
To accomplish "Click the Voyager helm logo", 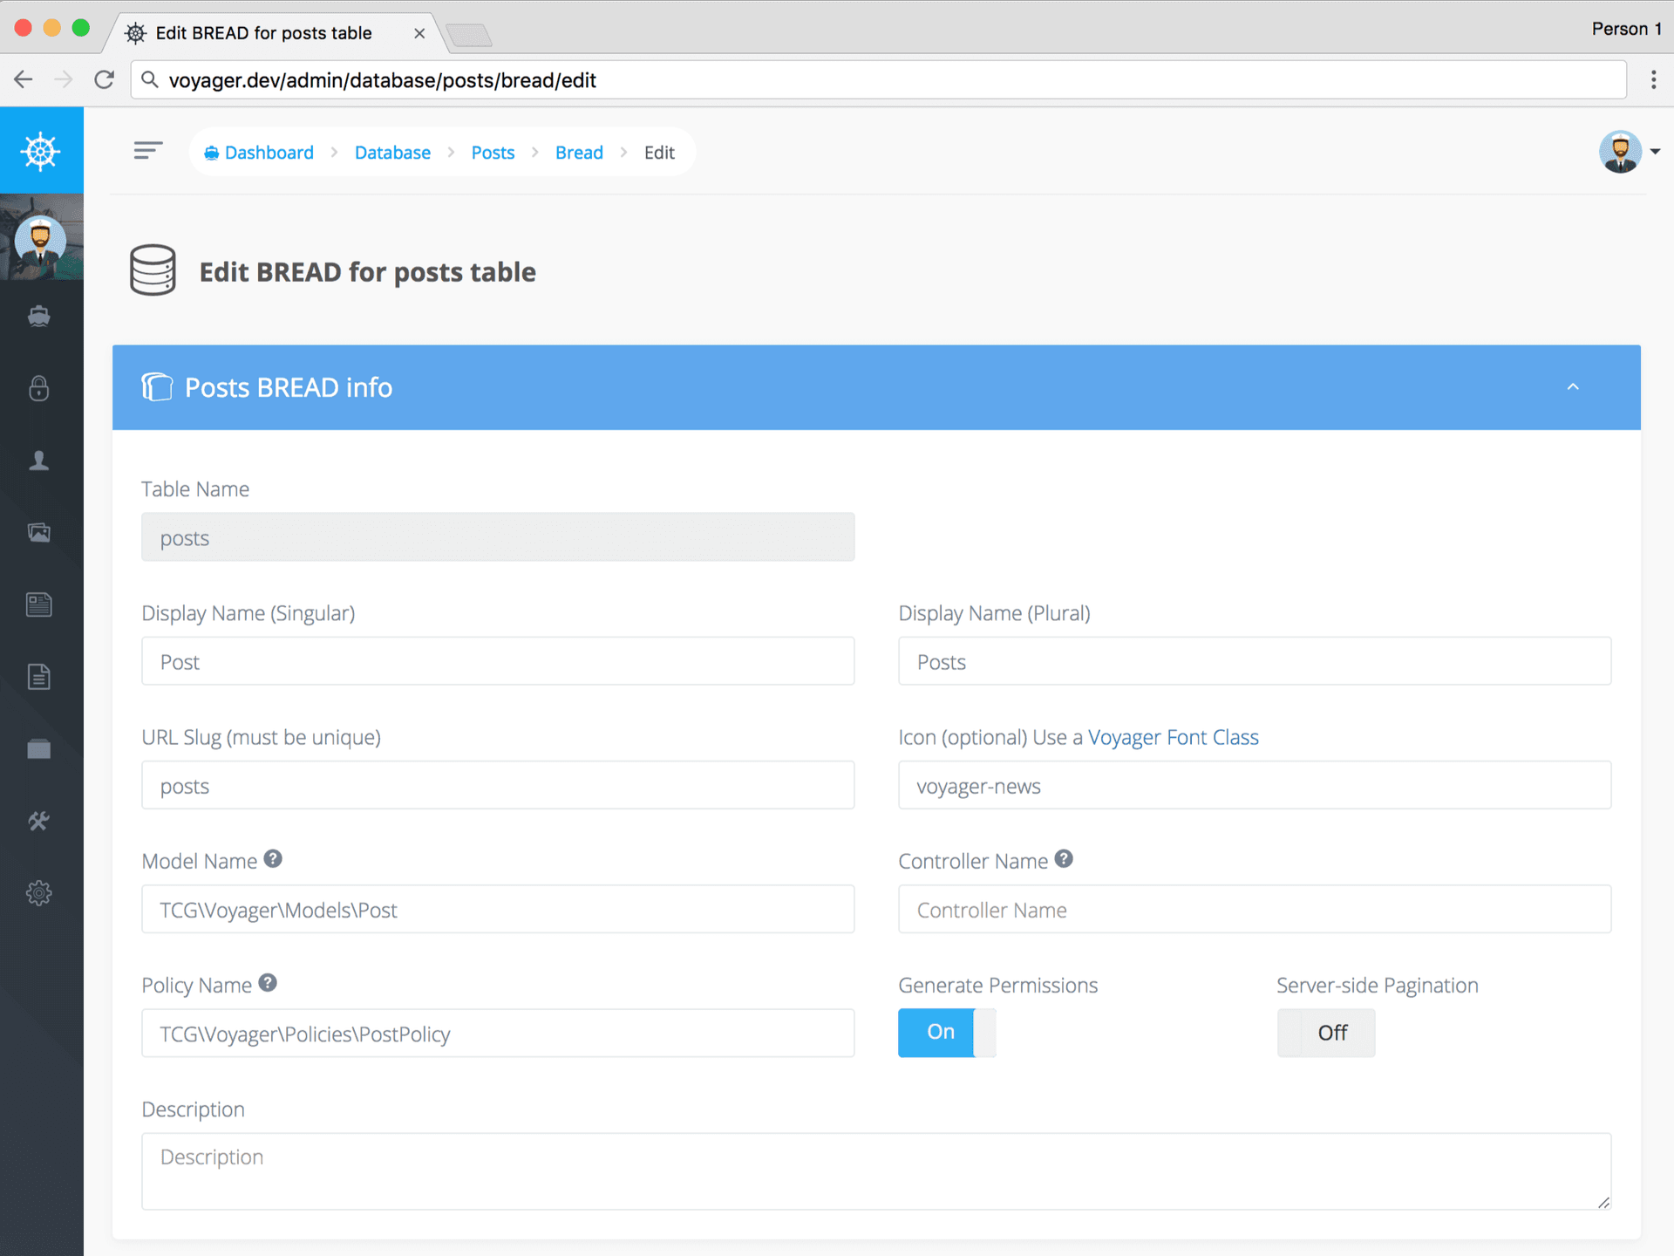I will pos(39,150).
